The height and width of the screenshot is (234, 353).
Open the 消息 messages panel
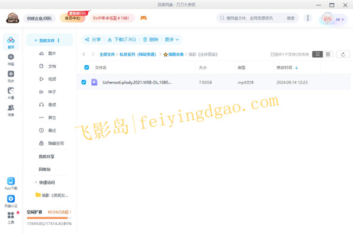(x=11, y=111)
